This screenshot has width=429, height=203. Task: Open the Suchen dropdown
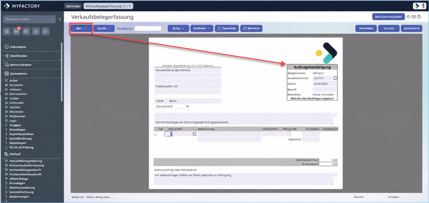pyautogui.click(x=104, y=29)
